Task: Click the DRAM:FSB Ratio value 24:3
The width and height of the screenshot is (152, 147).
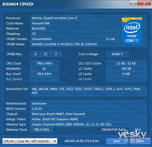Action: [x=138, y=130]
